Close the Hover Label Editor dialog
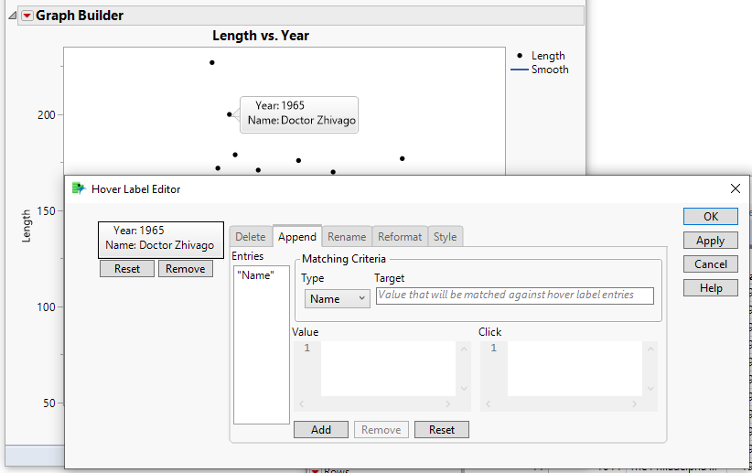The width and height of the screenshot is (752, 473). pos(735,188)
